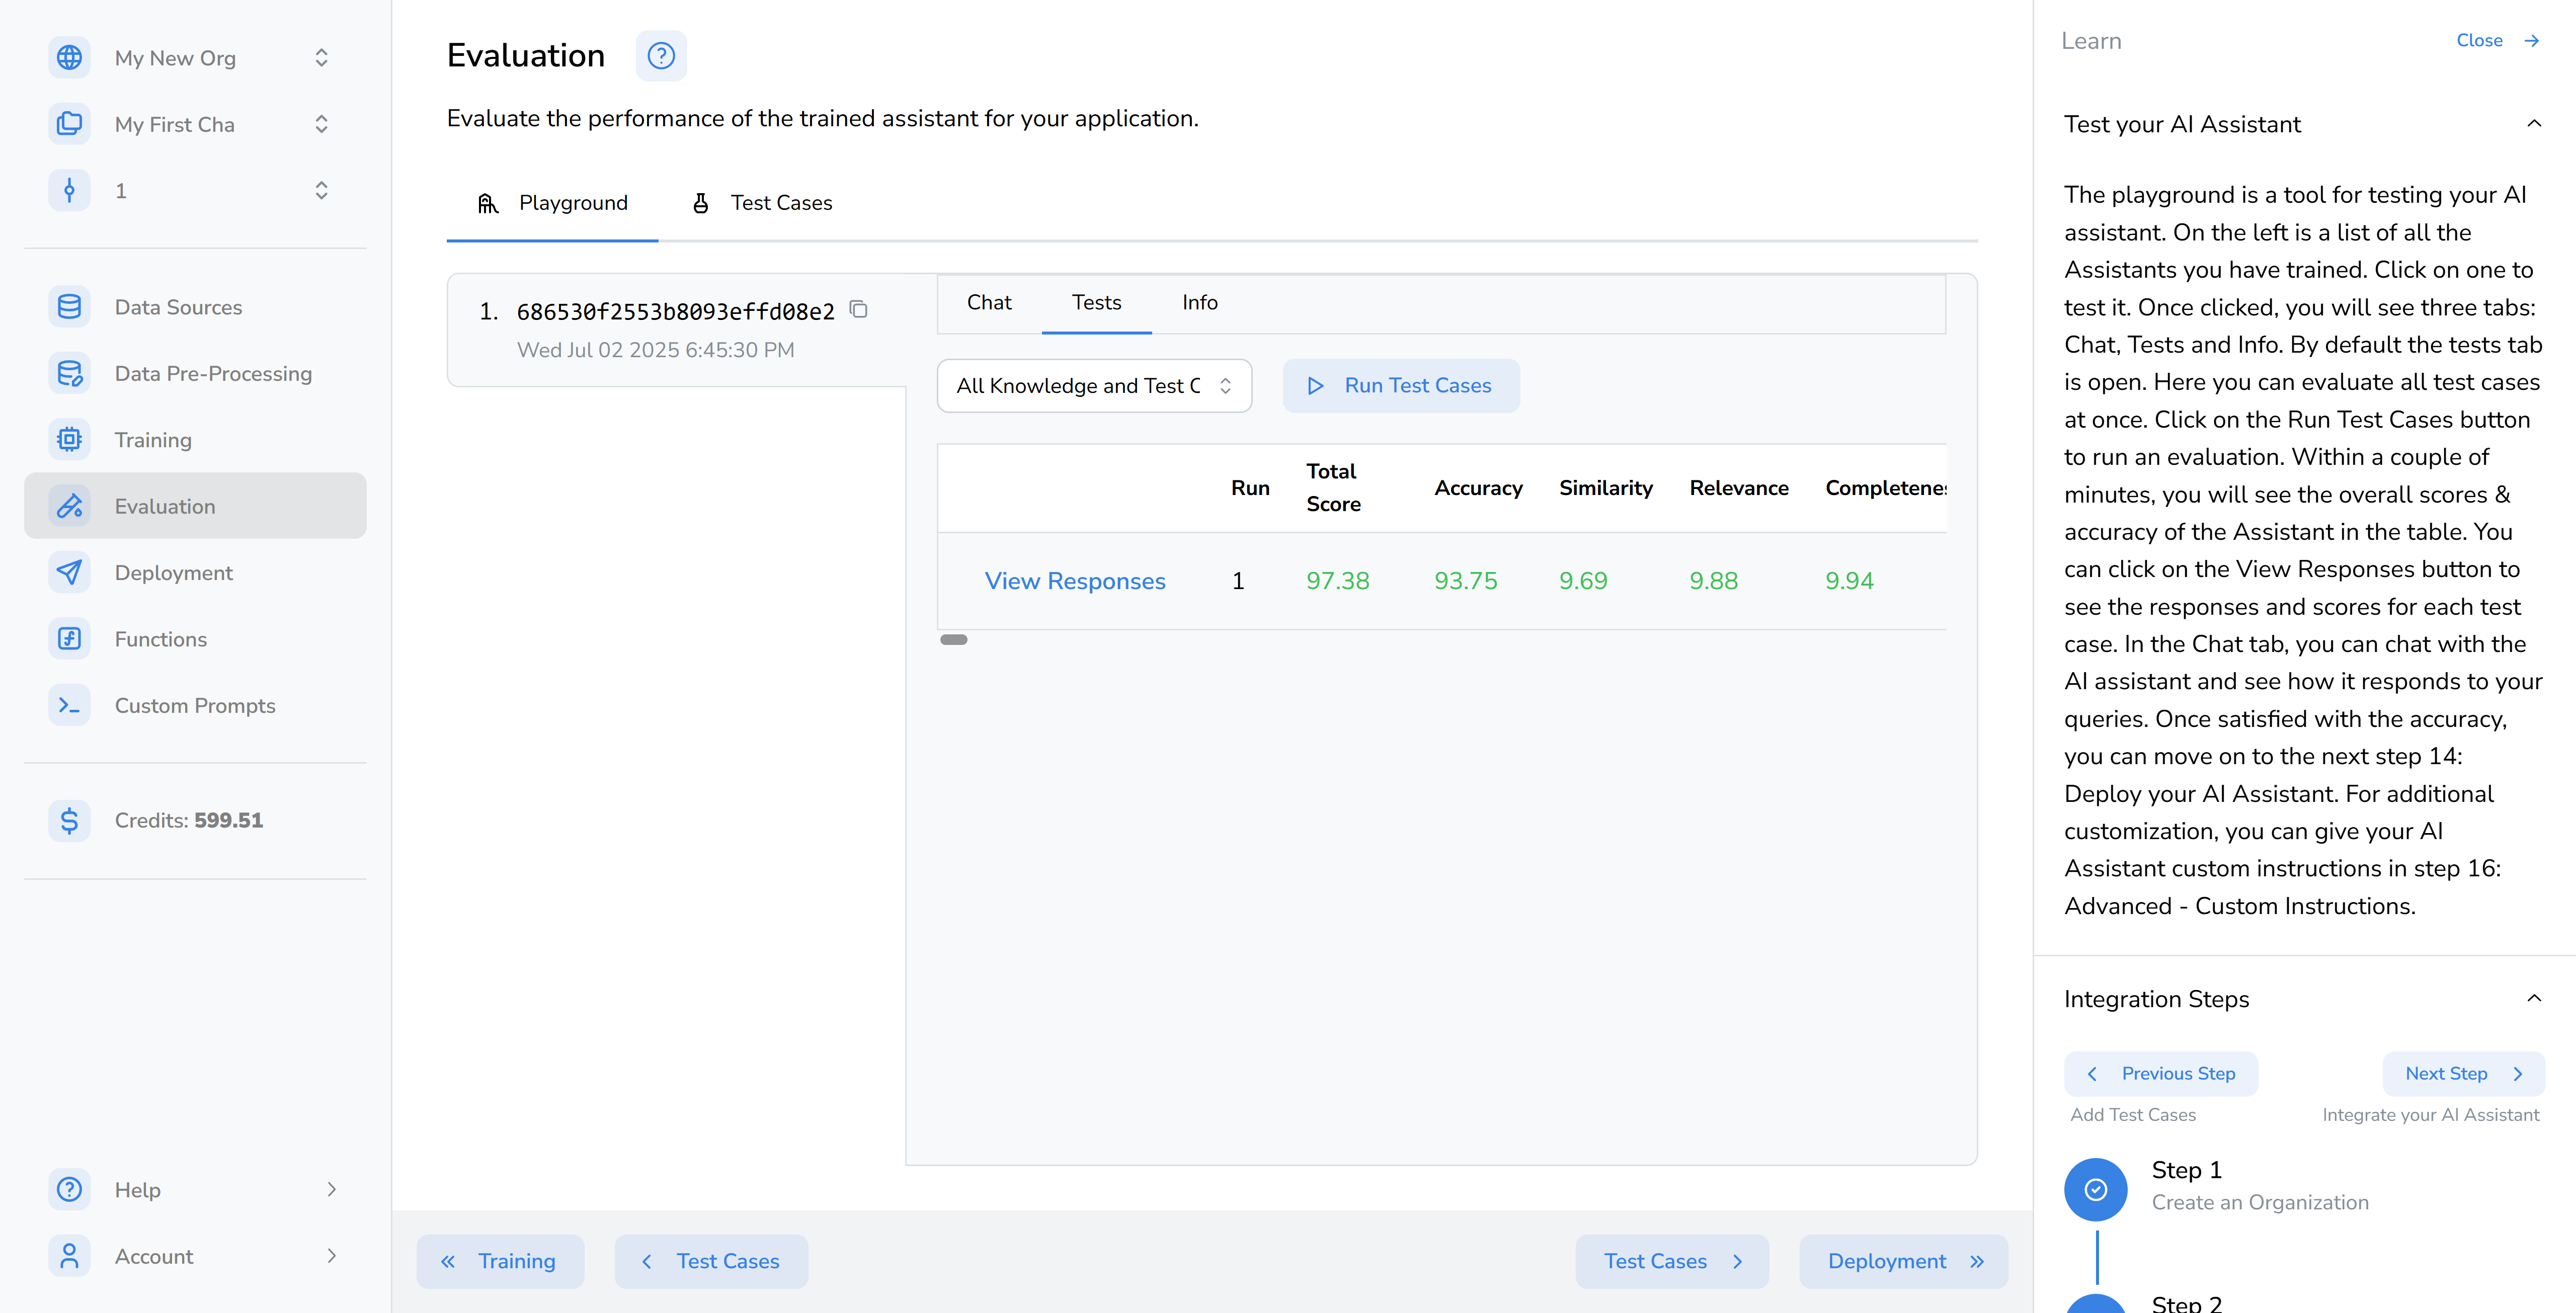Collapse the Test your AI Assistant section
Viewport: 2576px width, 1313px height.
(x=2534, y=124)
